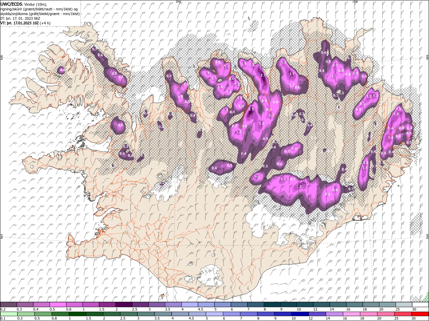Click the bright pink 0.5 swatch in the upper legend row
This screenshot has height=321, width=429.
tap(58, 305)
